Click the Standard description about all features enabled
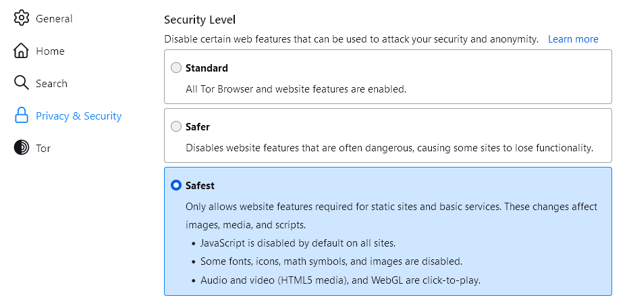This screenshot has width=627, height=306. click(x=296, y=89)
